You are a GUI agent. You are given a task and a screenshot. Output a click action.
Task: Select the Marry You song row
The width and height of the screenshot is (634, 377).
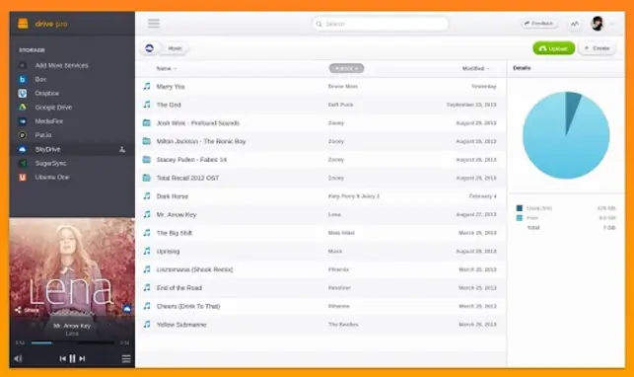point(321,86)
